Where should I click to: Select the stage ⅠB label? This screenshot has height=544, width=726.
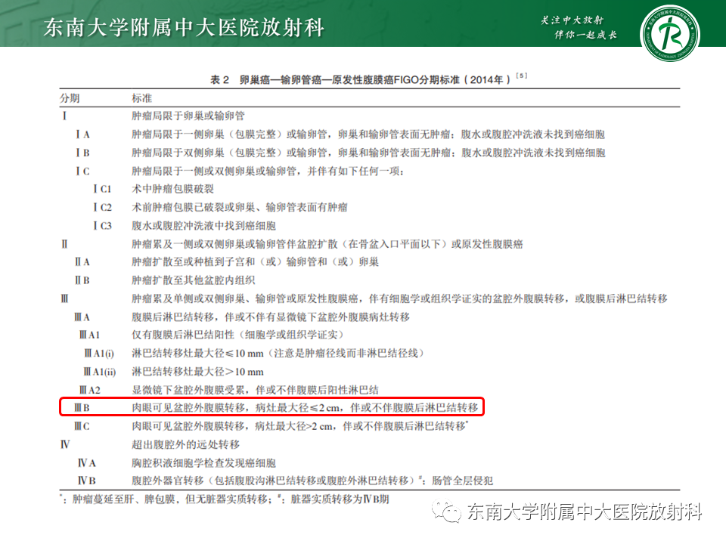pyautogui.click(x=83, y=153)
